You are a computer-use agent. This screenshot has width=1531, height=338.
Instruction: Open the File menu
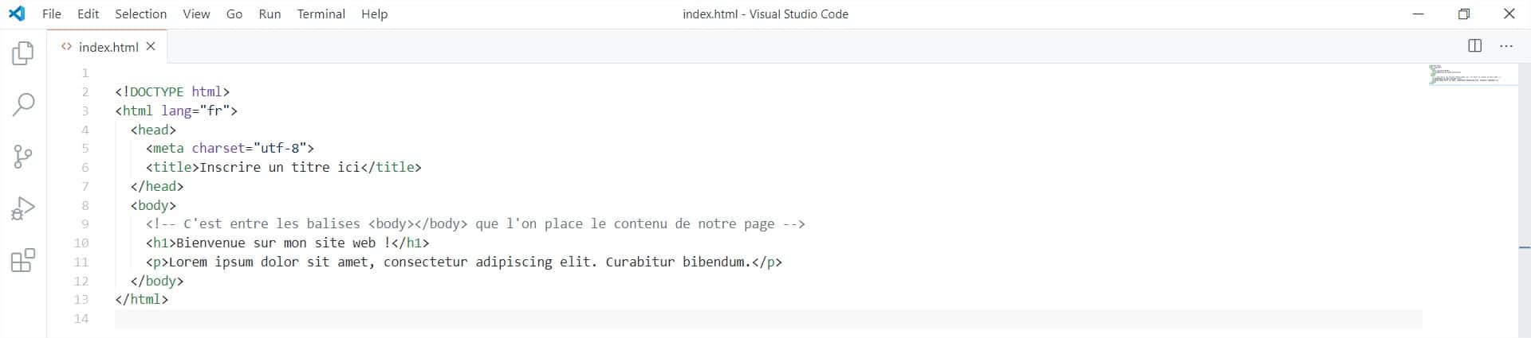click(51, 14)
